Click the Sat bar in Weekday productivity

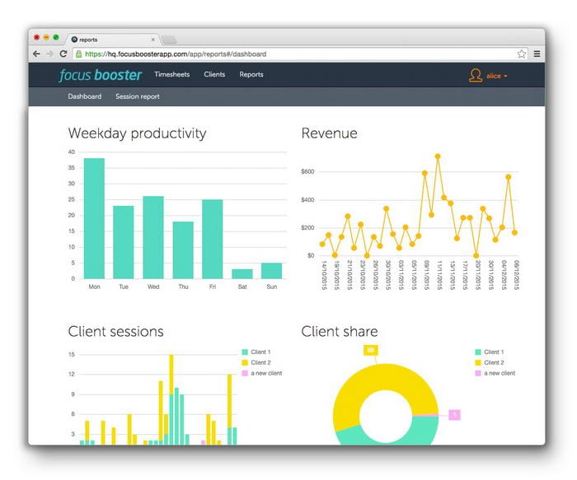(242, 274)
